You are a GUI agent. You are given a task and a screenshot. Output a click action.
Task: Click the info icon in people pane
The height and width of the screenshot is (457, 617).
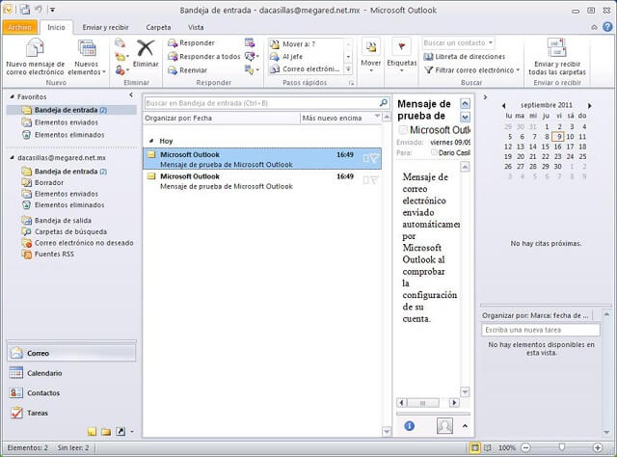[409, 426]
